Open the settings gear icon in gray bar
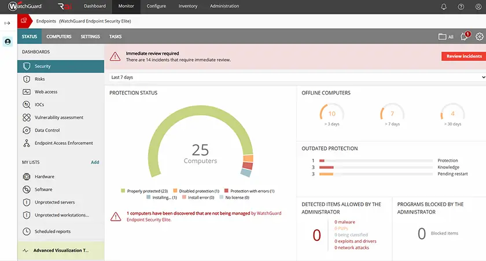The image size is (486, 261). 480,36
